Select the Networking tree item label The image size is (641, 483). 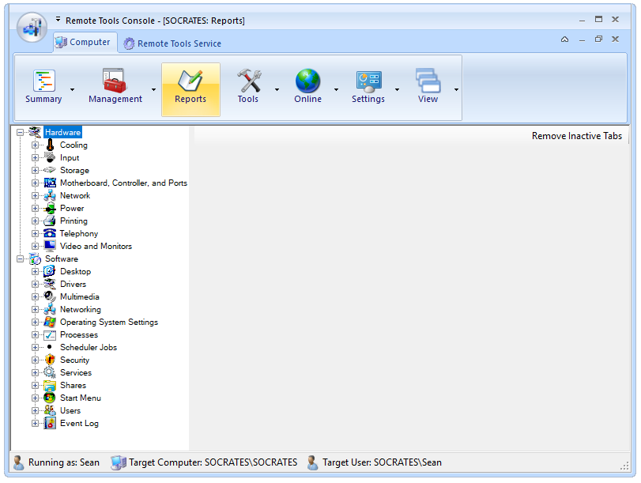(81, 309)
